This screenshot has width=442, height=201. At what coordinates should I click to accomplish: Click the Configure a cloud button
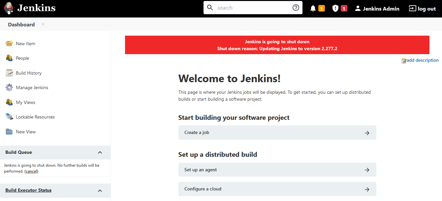click(277, 189)
